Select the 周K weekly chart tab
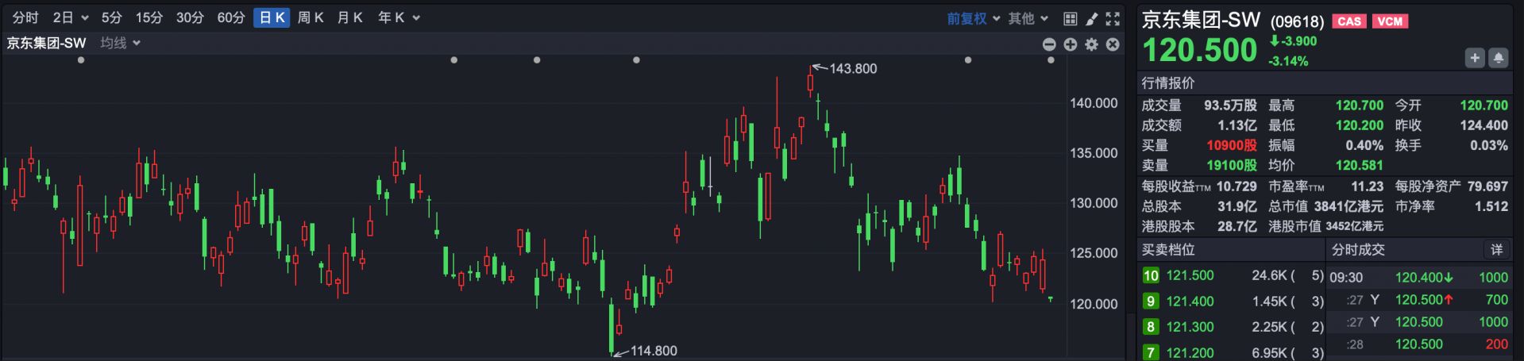1524x361 pixels. point(311,17)
